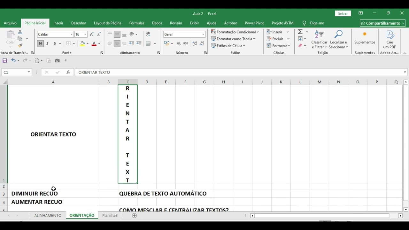
Task: Click the Merge and Center icon
Action: 148,43
